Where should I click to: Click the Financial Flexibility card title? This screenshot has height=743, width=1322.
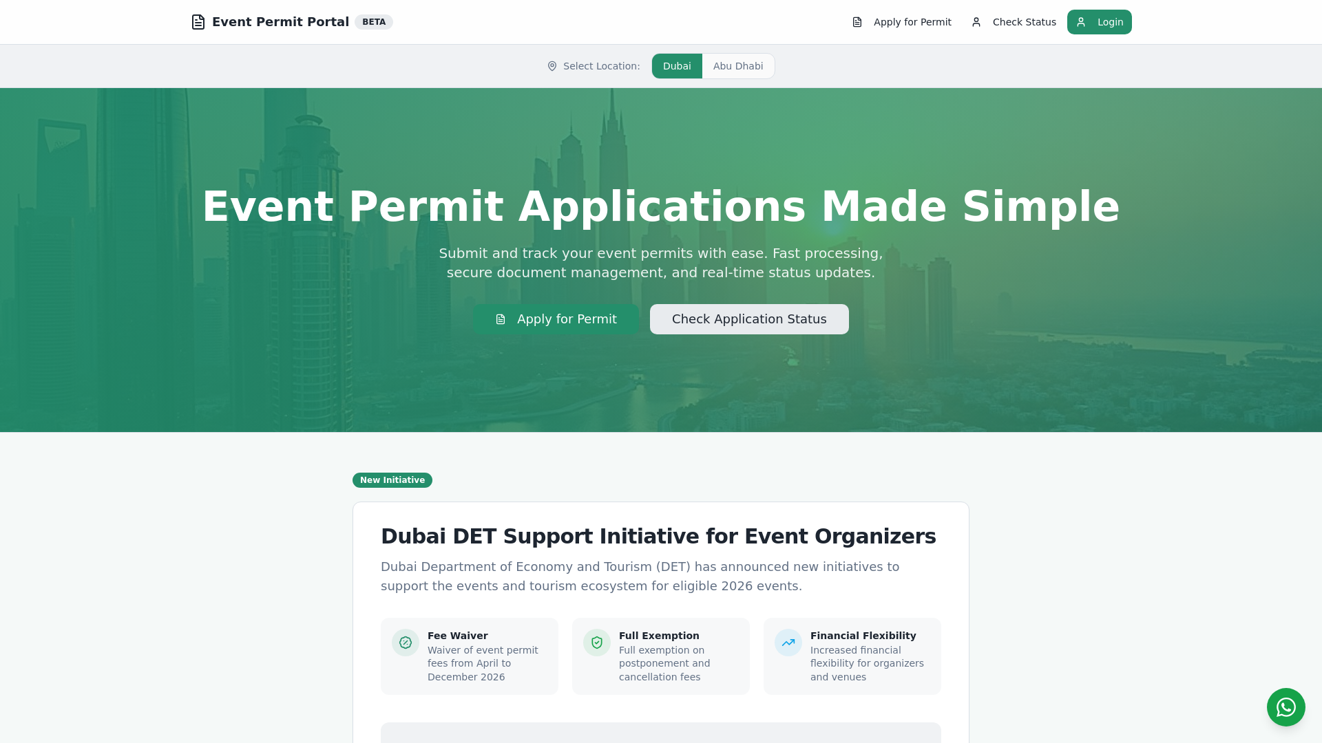click(863, 636)
